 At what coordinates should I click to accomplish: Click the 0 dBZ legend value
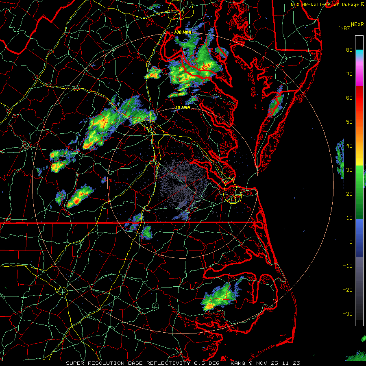(x=351, y=242)
